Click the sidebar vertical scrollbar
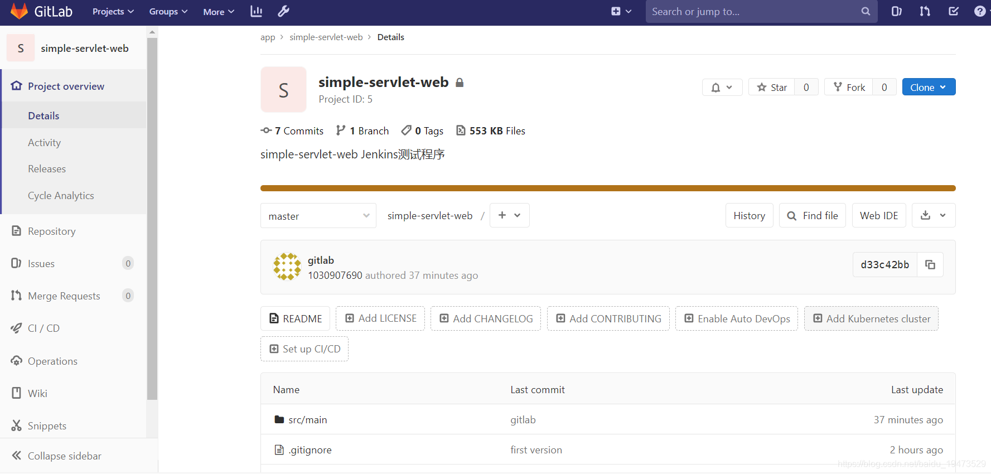Viewport: 991px width, 474px height. tap(152, 219)
